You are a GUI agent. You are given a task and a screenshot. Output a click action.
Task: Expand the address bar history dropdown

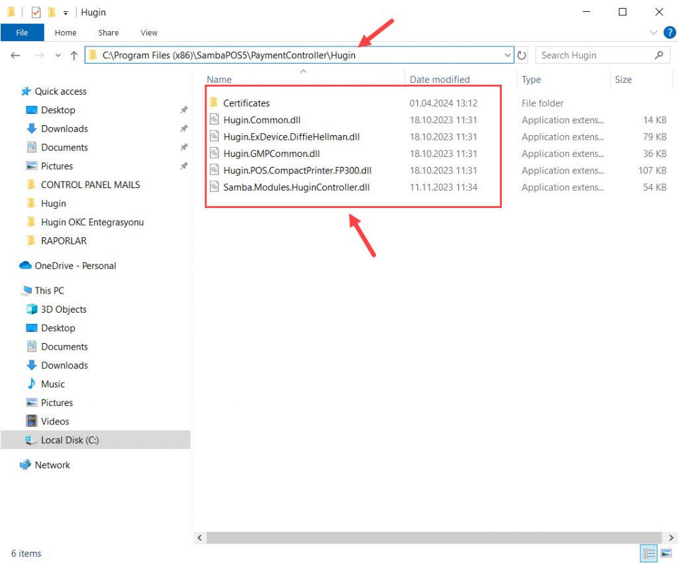[508, 56]
